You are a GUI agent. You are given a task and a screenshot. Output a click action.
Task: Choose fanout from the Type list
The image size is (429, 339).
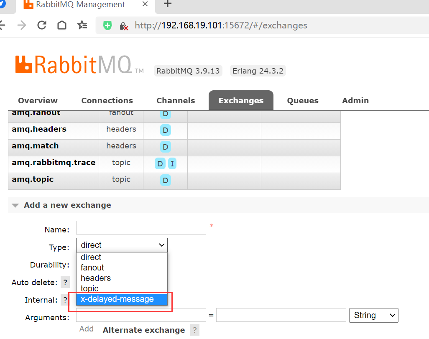[122, 268]
